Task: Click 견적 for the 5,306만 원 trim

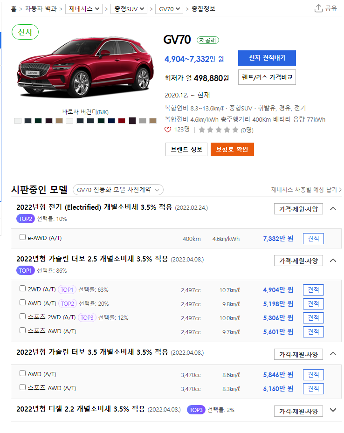Action: (x=313, y=318)
